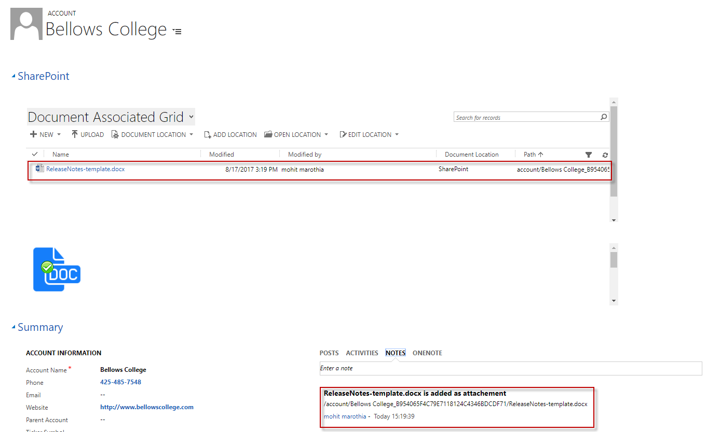This screenshot has height=432, width=707.
Task: Click the mohit marothia cell in grid
Action: click(303, 170)
